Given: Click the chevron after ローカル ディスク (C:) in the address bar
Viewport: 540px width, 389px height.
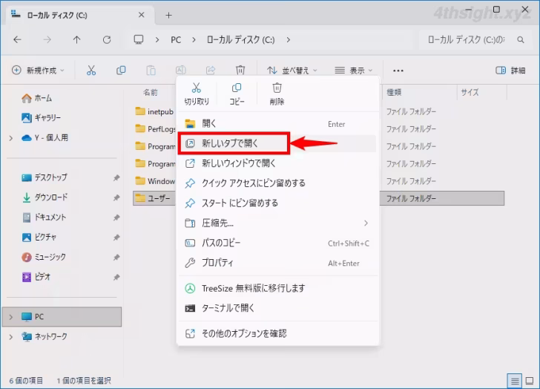Looking at the screenshot, I should (x=288, y=40).
